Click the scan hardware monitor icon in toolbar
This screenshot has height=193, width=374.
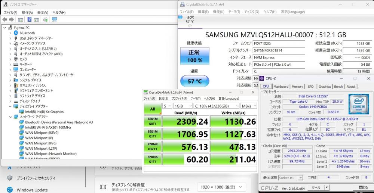(x=54, y=19)
